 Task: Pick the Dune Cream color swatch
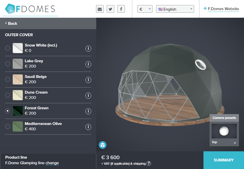click(18, 95)
